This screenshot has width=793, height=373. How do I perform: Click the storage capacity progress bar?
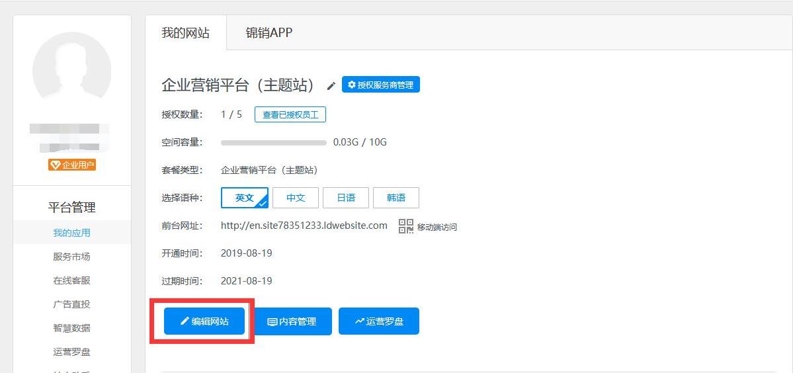273,142
